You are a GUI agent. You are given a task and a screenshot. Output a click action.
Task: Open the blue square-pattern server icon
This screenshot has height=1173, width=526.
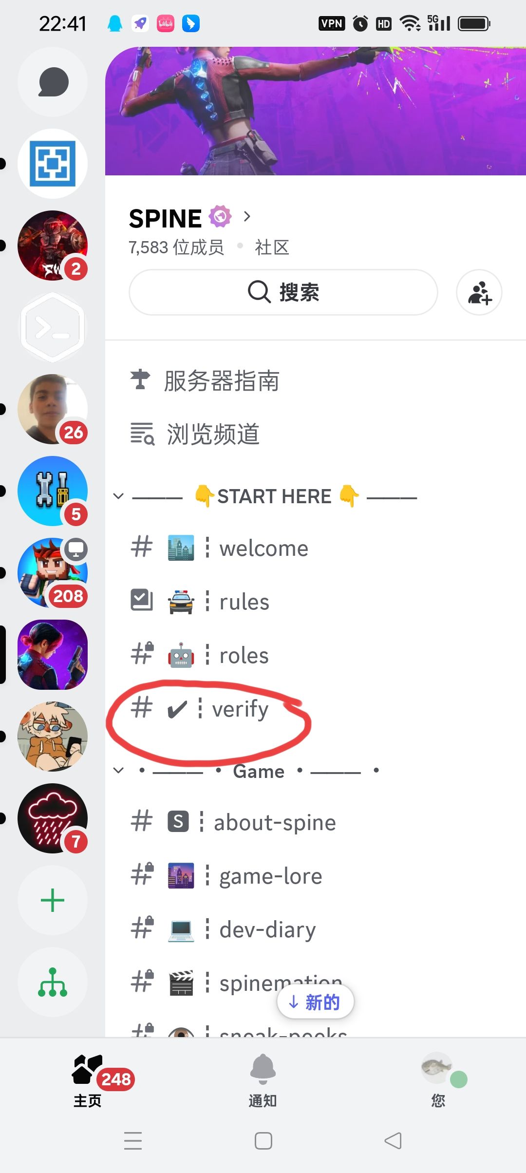coord(53,164)
